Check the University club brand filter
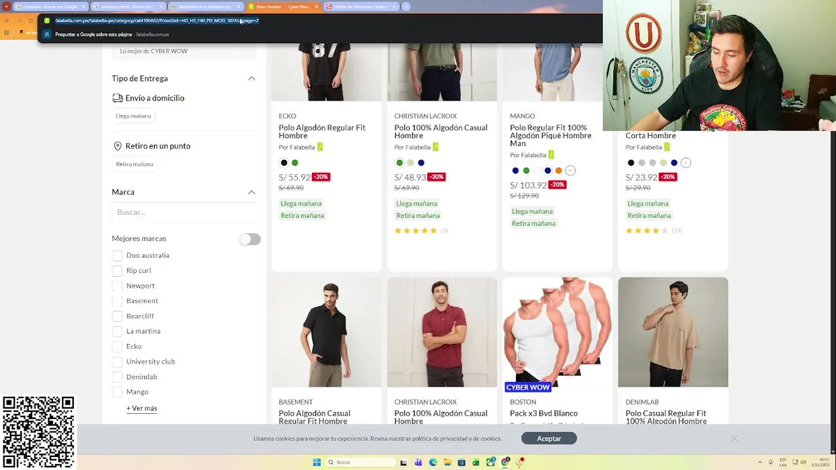Screen dimensions: 836x470 117,362
